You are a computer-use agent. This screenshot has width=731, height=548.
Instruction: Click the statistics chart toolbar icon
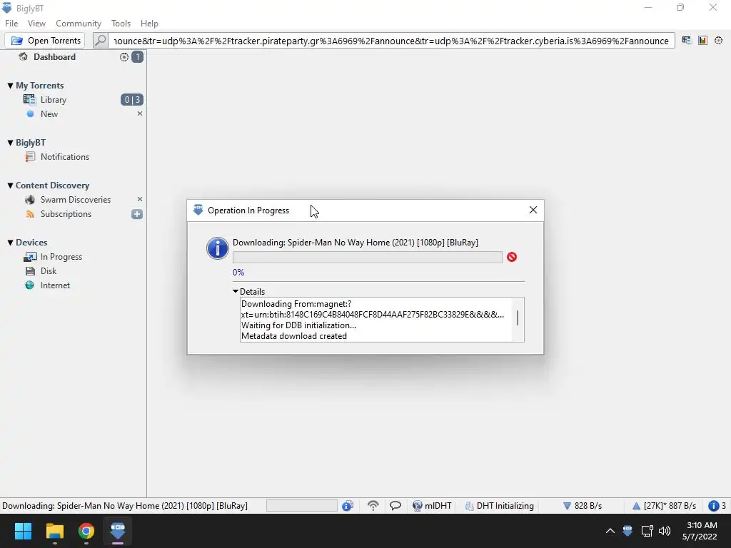tap(702, 41)
